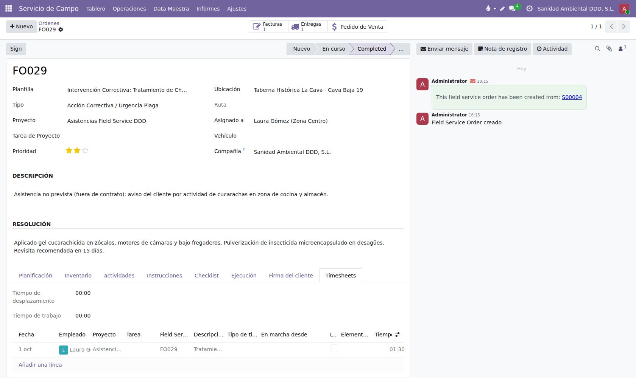The width and height of the screenshot is (636, 378).
Task: Open the conversations chat bubble icon
Action: tap(512, 8)
